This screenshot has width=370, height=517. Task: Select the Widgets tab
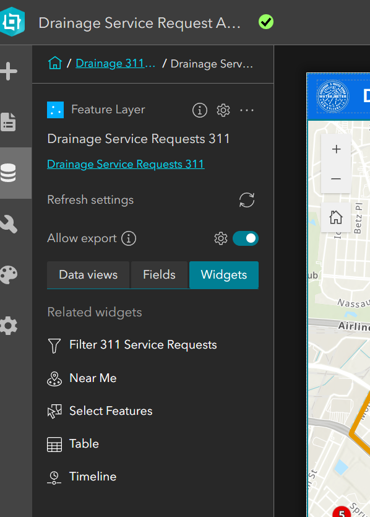(224, 275)
